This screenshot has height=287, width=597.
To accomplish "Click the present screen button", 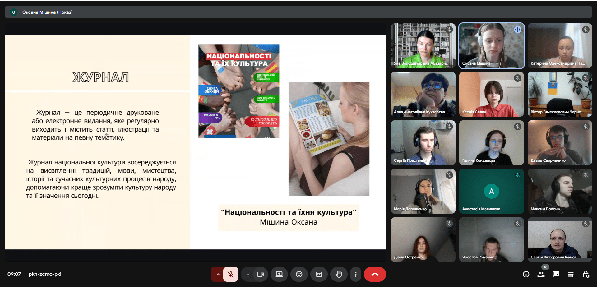I will point(279,274).
